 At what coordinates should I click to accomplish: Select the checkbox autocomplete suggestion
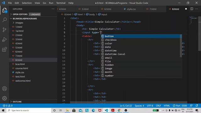(x=140, y=40)
